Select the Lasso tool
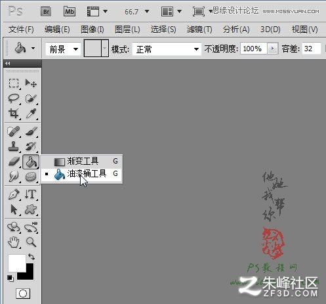The width and height of the screenshot is (326, 304). point(14,98)
